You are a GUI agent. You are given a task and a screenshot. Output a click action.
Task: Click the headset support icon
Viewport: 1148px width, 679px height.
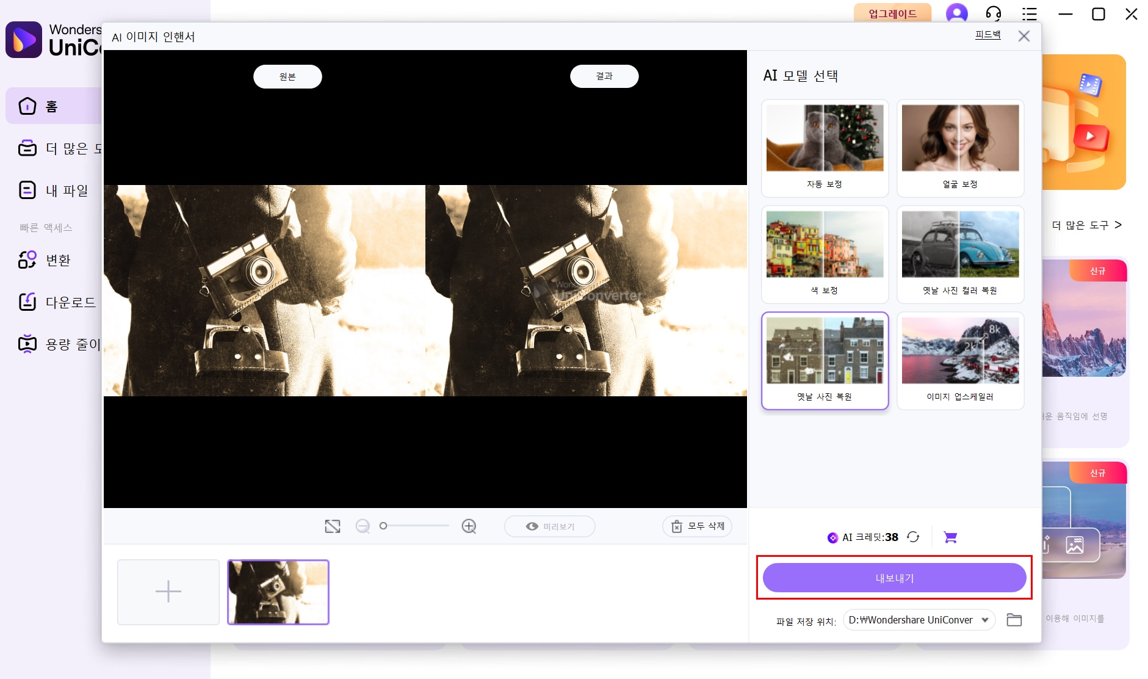tap(993, 13)
